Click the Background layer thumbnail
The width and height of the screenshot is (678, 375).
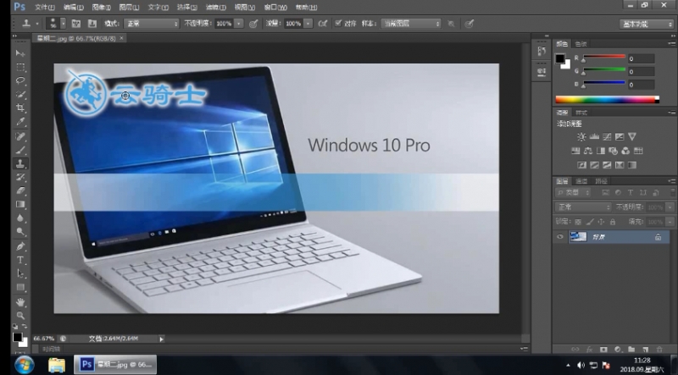pyautogui.click(x=578, y=237)
